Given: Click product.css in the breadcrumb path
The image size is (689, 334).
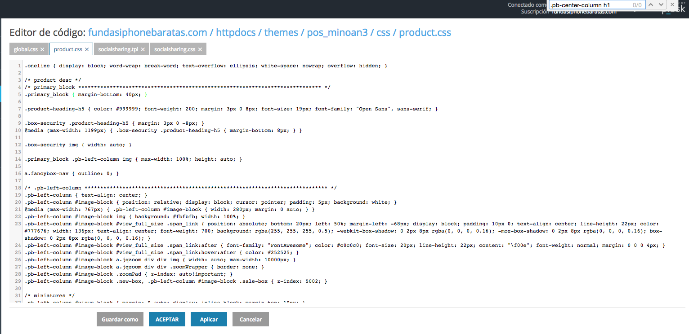Looking at the screenshot, I should pyautogui.click(x=425, y=32).
